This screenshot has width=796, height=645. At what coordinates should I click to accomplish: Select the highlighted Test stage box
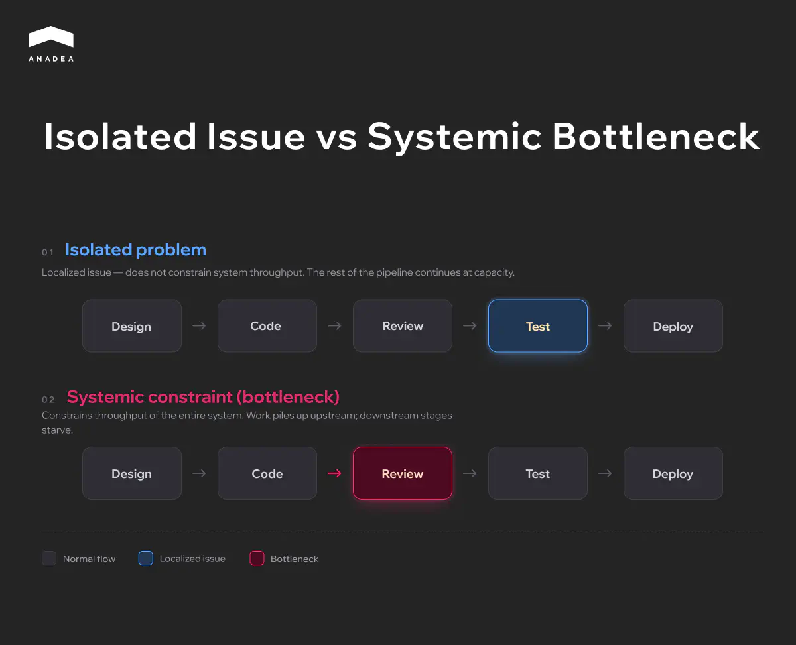click(x=537, y=325)
